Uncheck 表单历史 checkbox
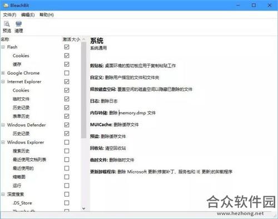The image size is (278, 219). coord(67,116)
